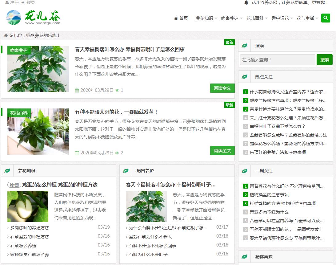The image size is (336, 265).
Task: Click the leaf icon on 猜你喜欢 panel
Action: tap(244, 257)
